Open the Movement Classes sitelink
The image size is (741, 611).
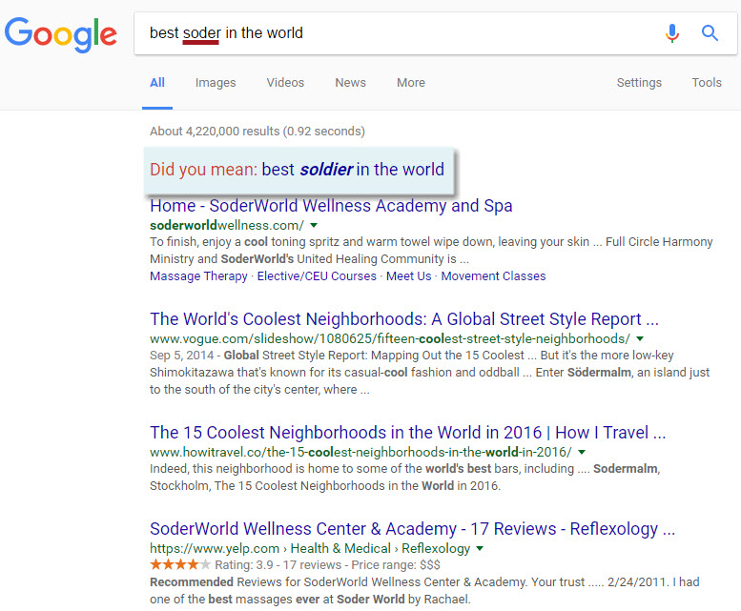(x=493, y=276)
